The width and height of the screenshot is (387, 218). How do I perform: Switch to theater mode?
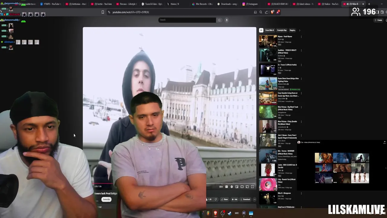[242, 187]
